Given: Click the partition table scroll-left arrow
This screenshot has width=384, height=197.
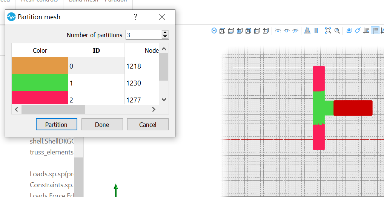Looking at the screenshot, I should click(x=16, y=109).
